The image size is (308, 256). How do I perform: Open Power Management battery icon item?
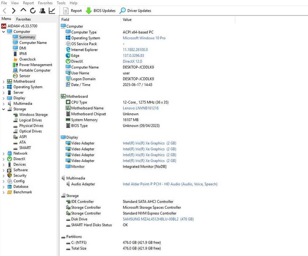(15, 65)
